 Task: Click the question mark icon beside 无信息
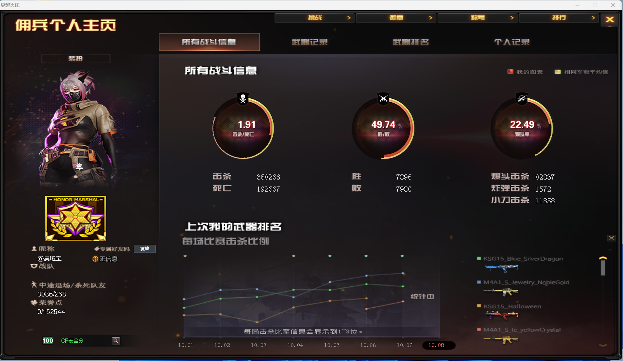pyautogui.click(x=95, y=259)
